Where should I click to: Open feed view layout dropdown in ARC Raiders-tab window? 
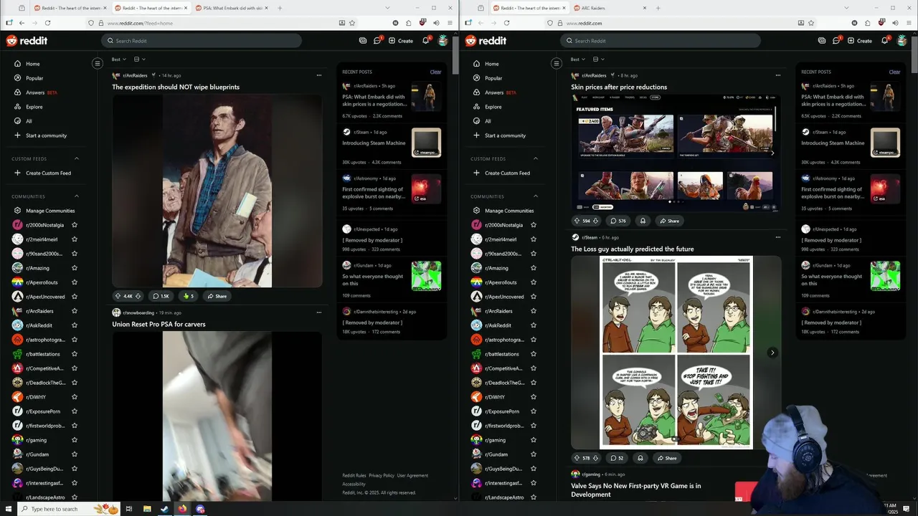tap(598, 59)
